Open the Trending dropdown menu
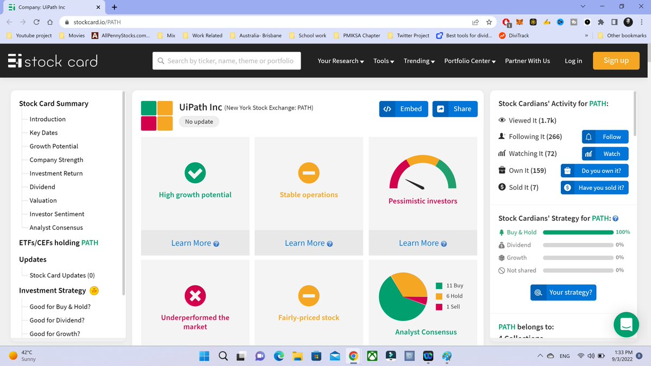Viewport: 651px width, 366px height. coord(419,61)
